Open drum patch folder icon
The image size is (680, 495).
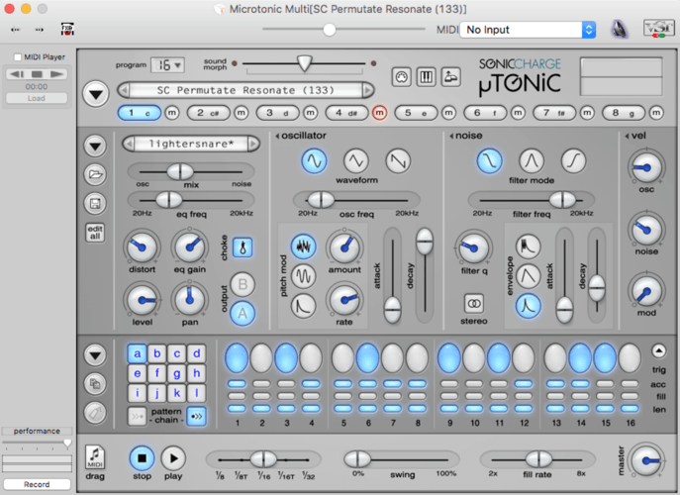pos(95,174)
